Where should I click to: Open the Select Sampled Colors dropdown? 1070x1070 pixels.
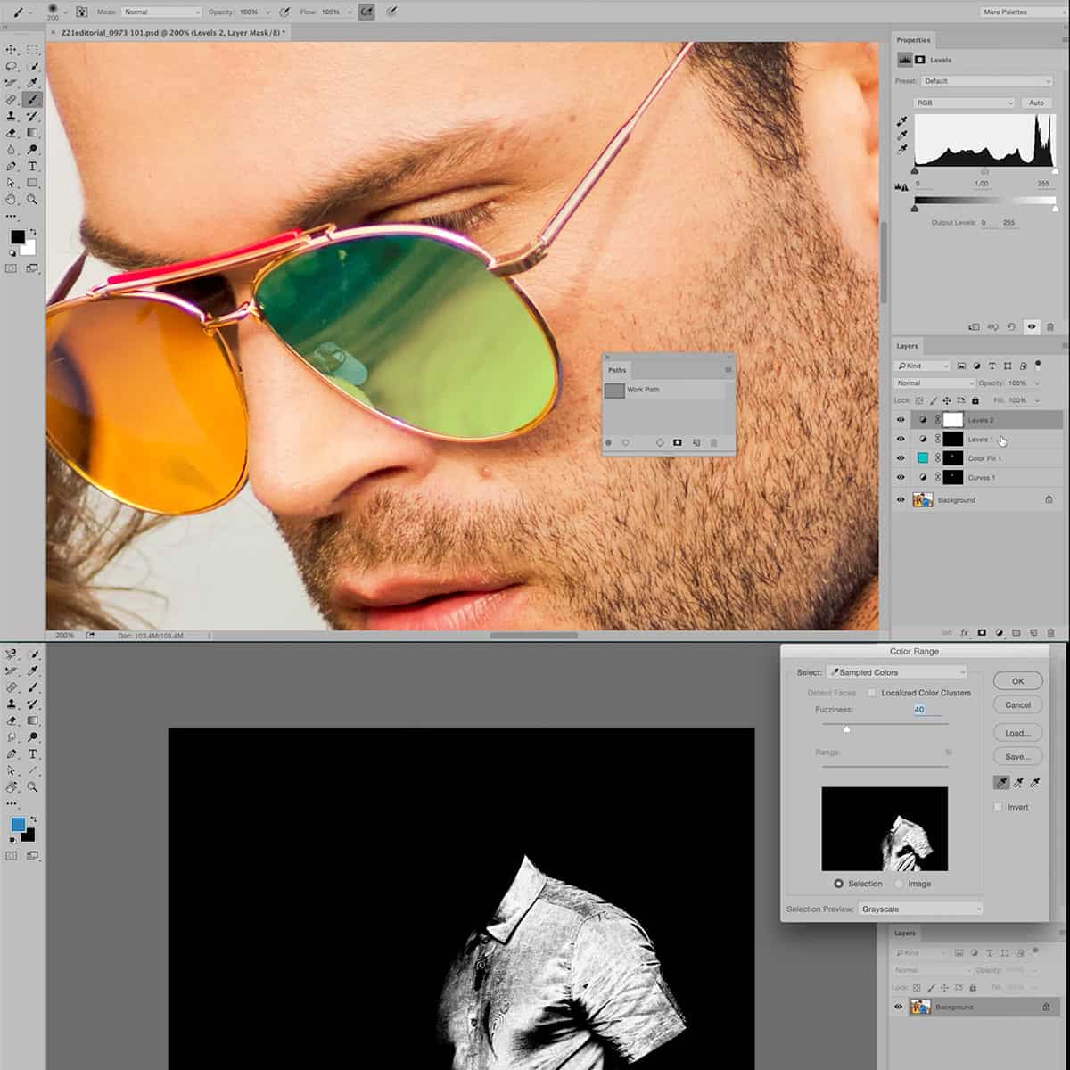pyautogui.click(x=897, y=672)
